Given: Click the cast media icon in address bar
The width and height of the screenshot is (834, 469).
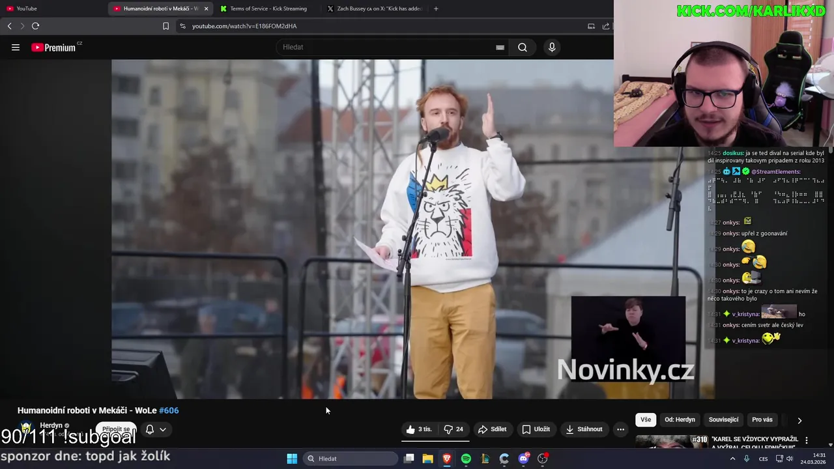Looking at the screenshot, I should coord(591,26).
